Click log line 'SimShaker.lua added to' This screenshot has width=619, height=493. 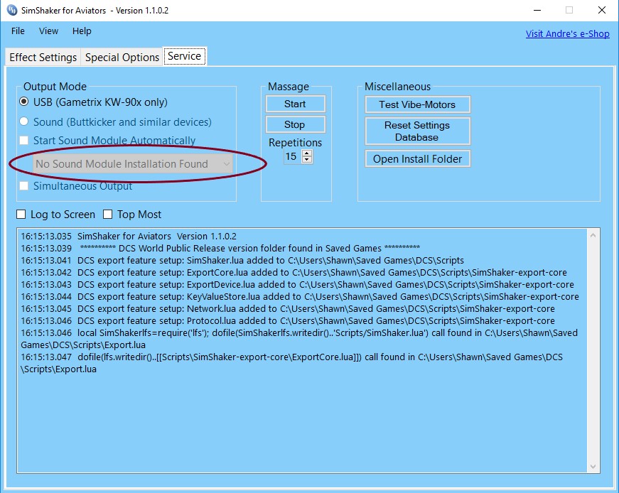(242, 261)
